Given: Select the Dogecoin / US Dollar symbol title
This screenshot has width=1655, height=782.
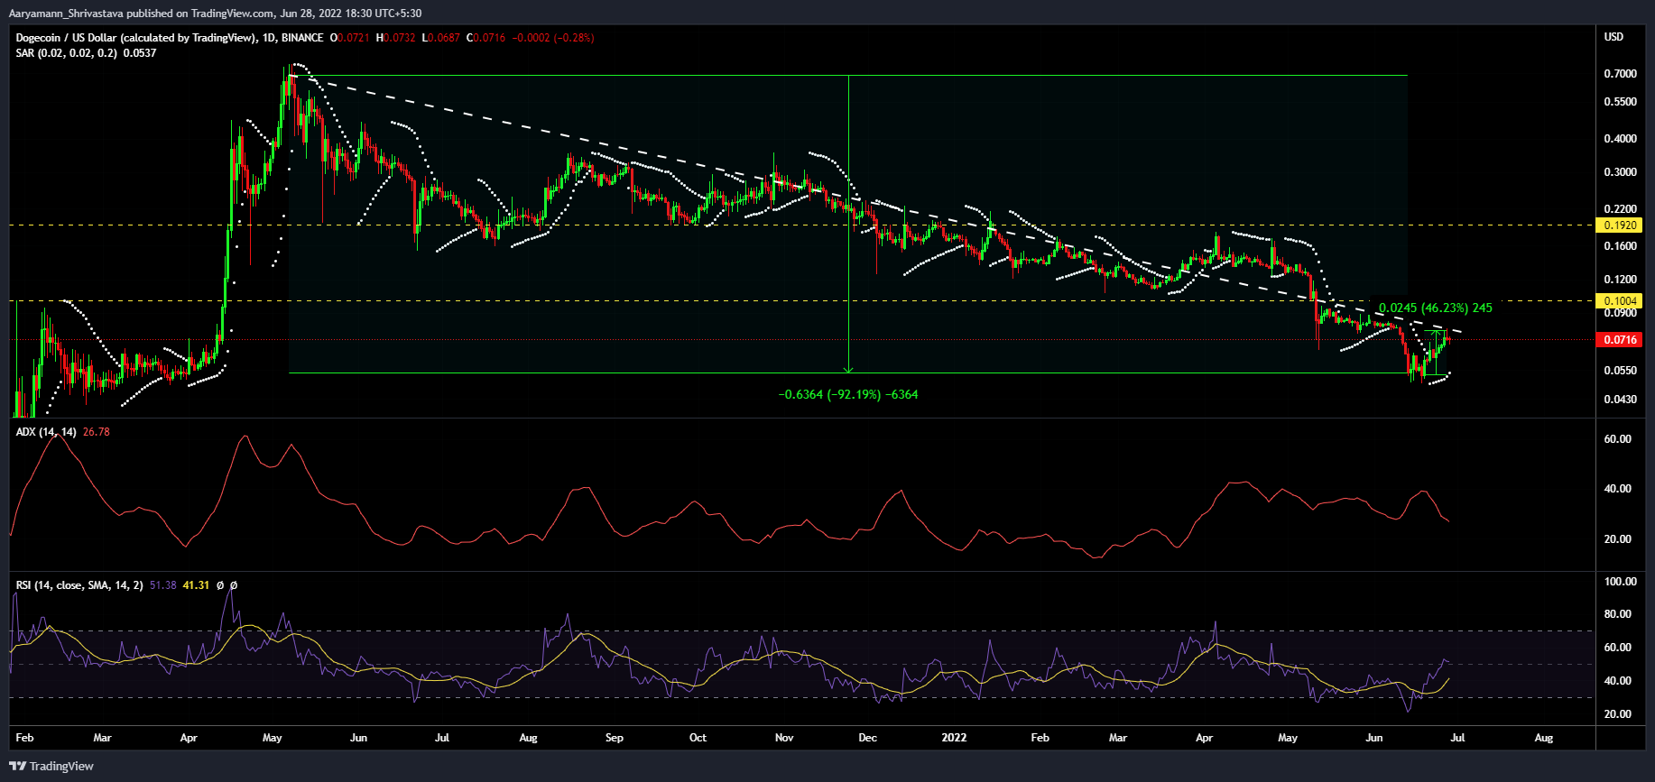Looking at the screenshot, I should [x=135, y=38].
